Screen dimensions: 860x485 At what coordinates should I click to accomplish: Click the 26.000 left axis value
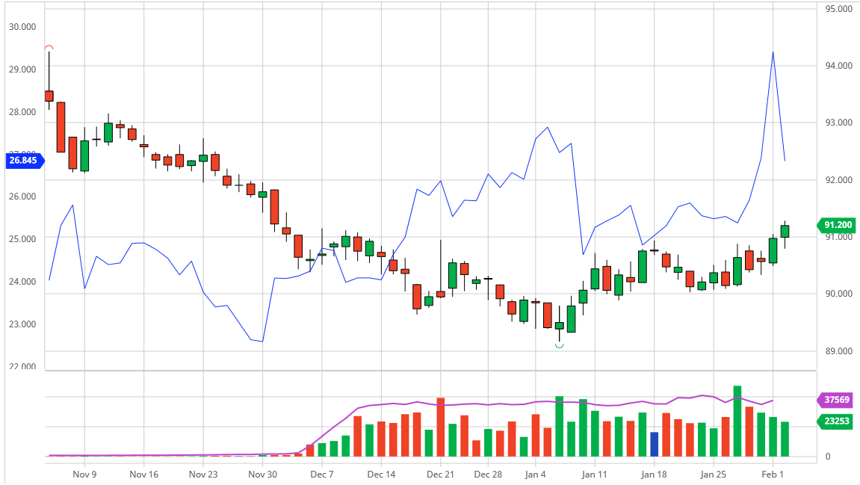(x=22, y=197)
